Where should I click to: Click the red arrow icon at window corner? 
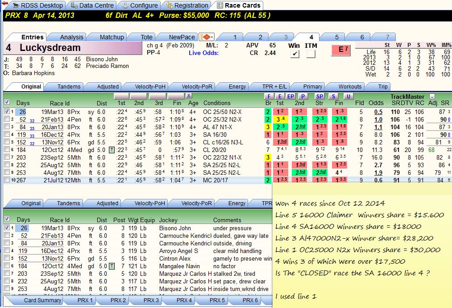(4, 4)
